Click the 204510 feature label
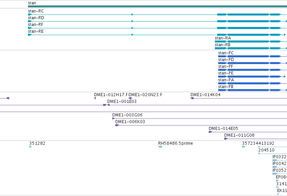The image size is (287, 196). click(x=266, y=150)
